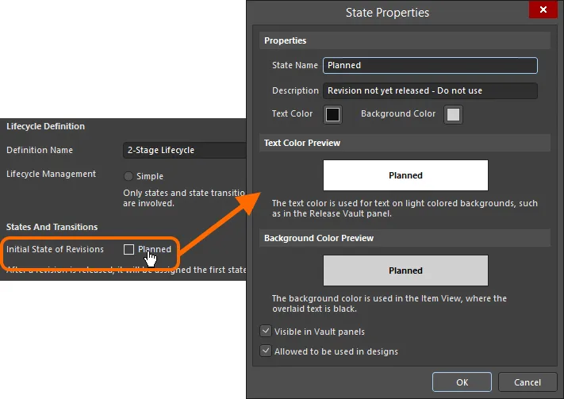Click the Initial State of Revisions label

coord(55,249)
